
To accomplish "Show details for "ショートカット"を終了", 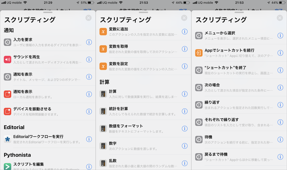I will coord(280,70).
